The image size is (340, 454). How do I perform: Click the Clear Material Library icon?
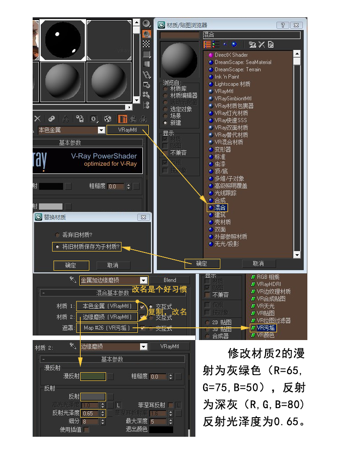click(271, 44)
